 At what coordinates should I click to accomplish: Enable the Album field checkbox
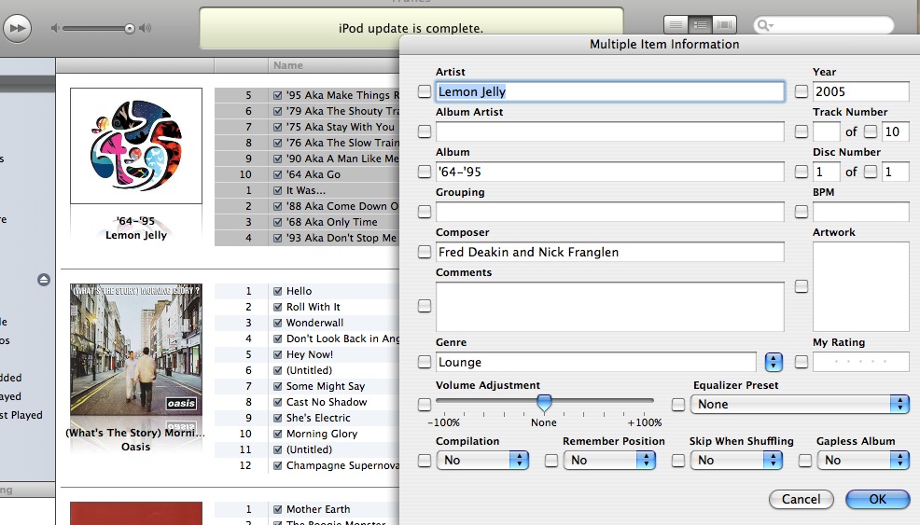[425, 172]
